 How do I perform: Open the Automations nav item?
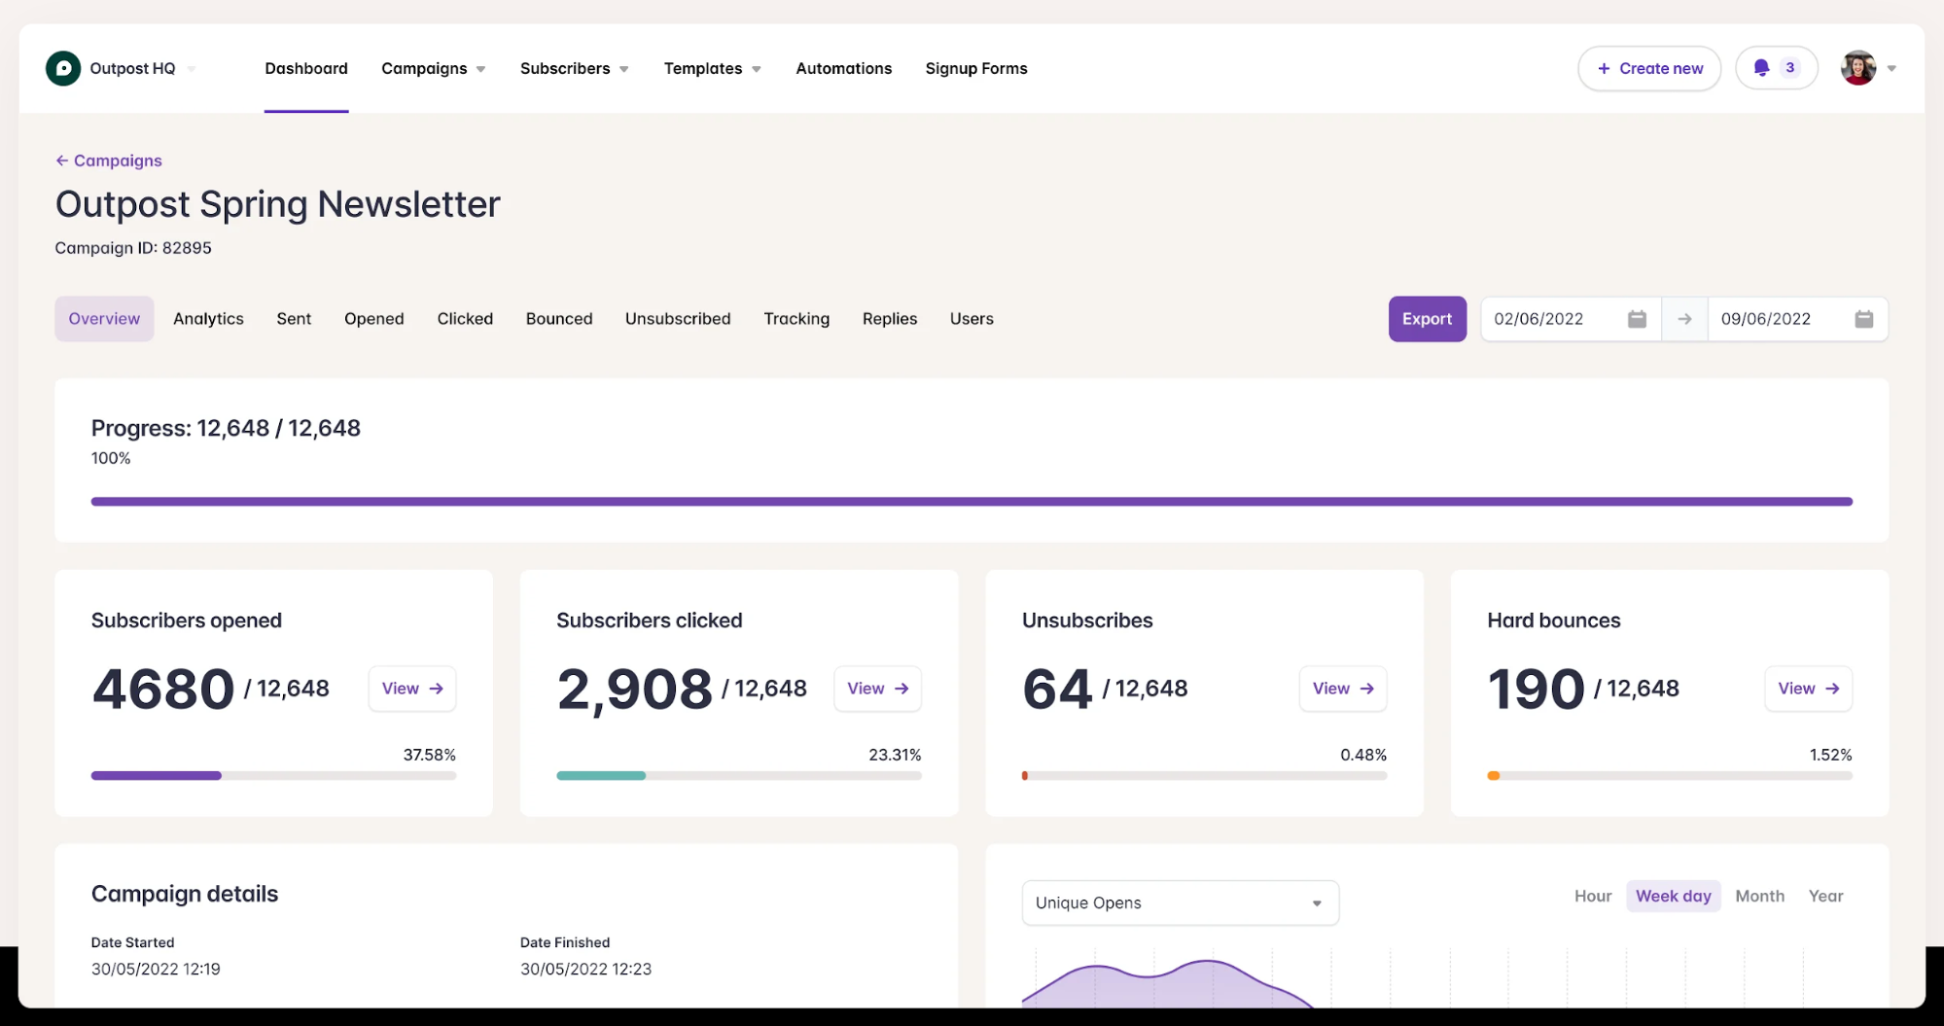843,68
